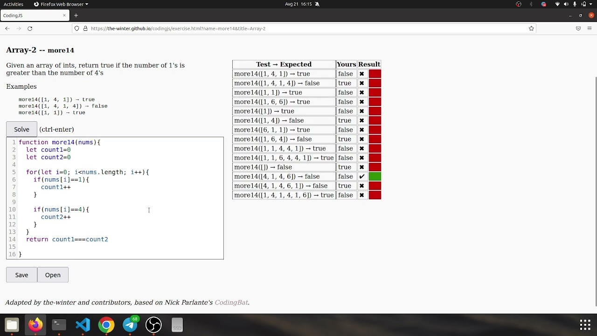Click code line let count2=0
This screenshot has height=336, width=597.
tap(49, 157)
